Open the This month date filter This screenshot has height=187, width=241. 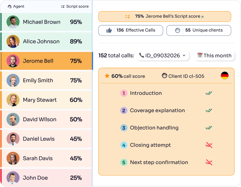pyautogui.click(x=215, y=56)
